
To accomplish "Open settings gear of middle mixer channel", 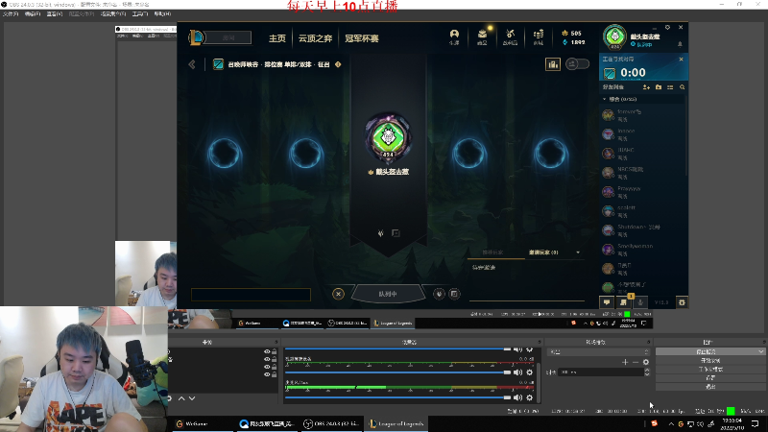I will (x=530, y=372).
